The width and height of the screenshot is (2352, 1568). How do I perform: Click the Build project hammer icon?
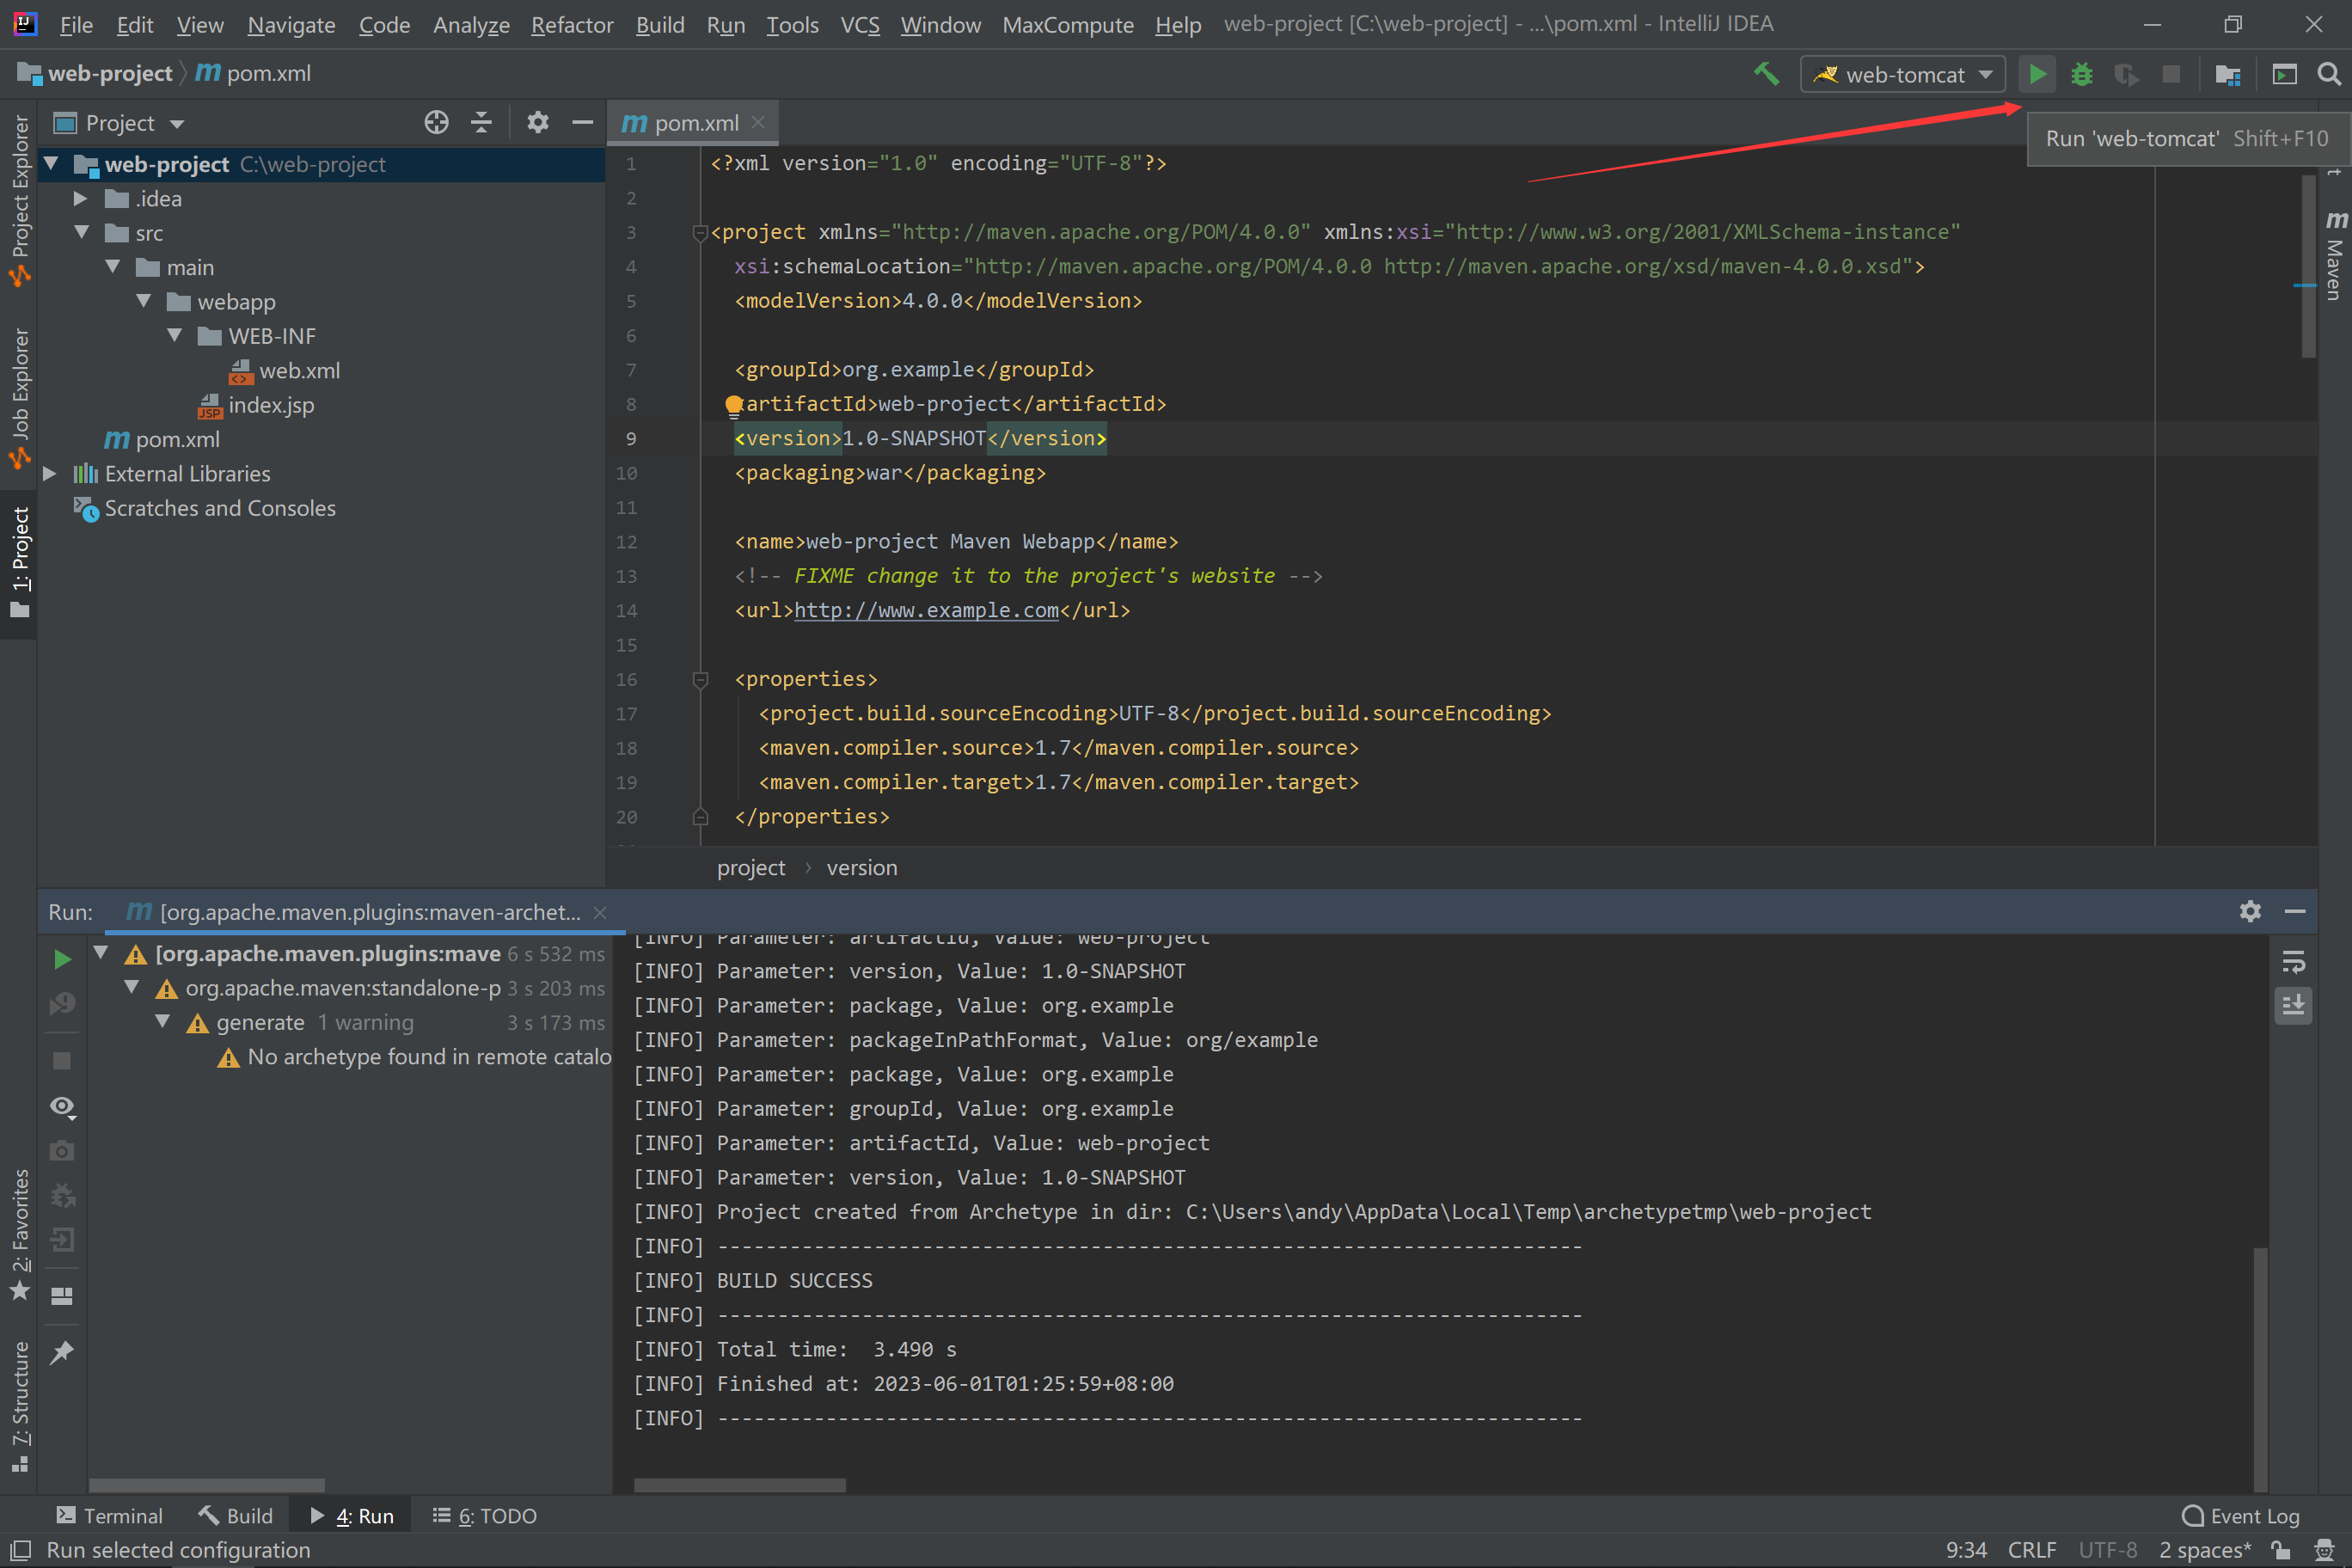tap(1766, 75)
